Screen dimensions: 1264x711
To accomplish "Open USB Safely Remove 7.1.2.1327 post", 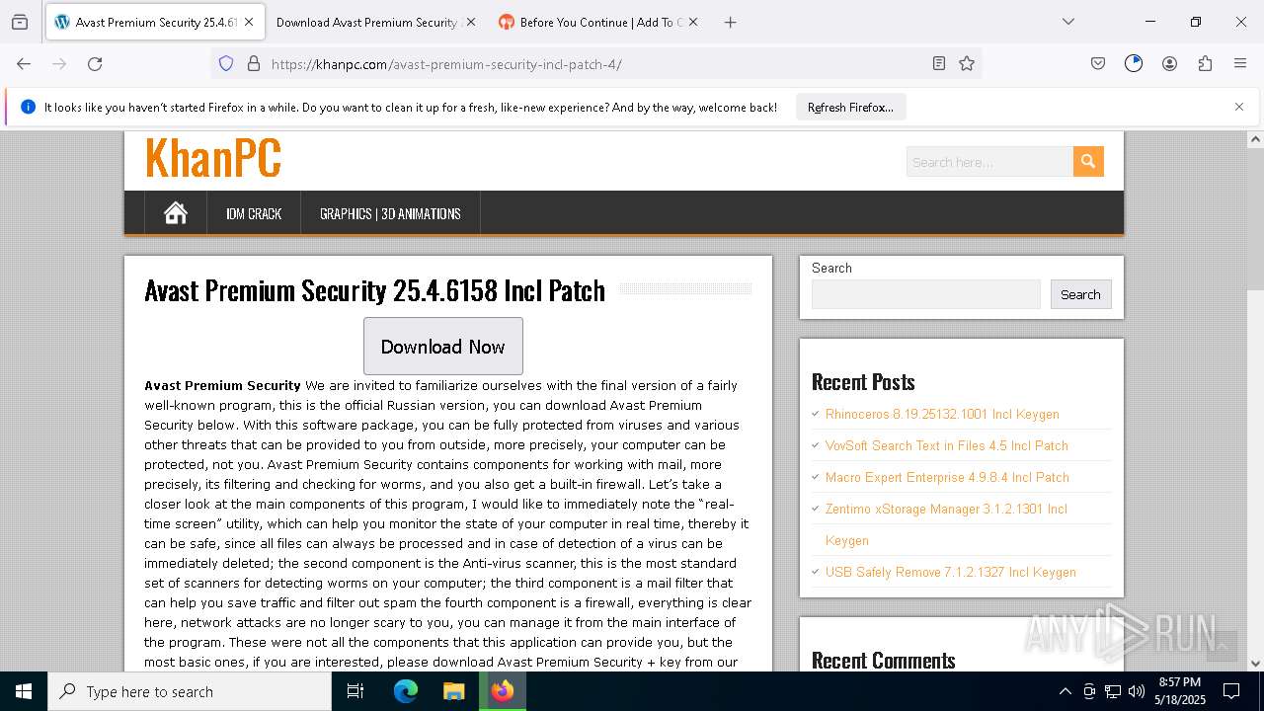I will (951, 572).
